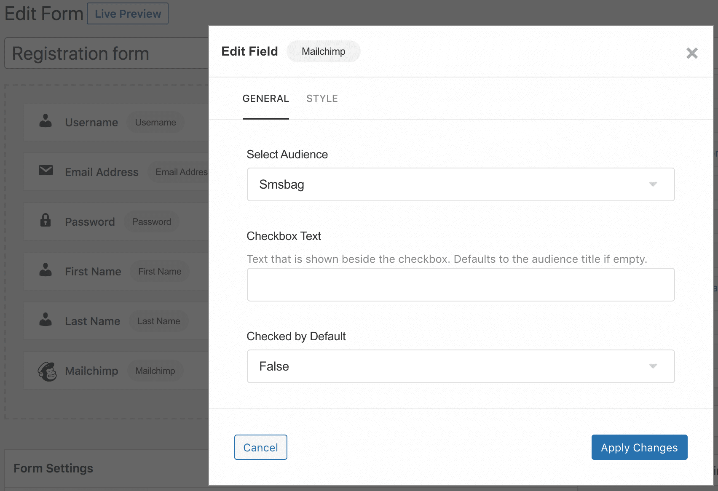
Task: Select the GENERAL tab
Action: pos(265,99)
